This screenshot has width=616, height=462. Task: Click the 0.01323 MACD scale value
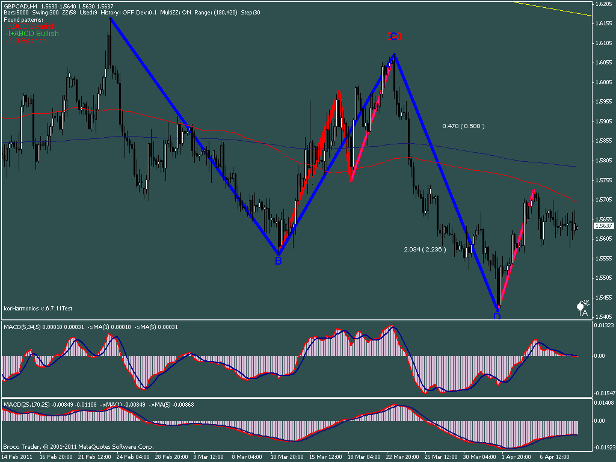tap(604, 325)
